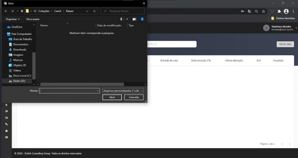Click the translate page icon in Chrome
Viewport: 298px width, 158px height.
[x=249, y=11]
